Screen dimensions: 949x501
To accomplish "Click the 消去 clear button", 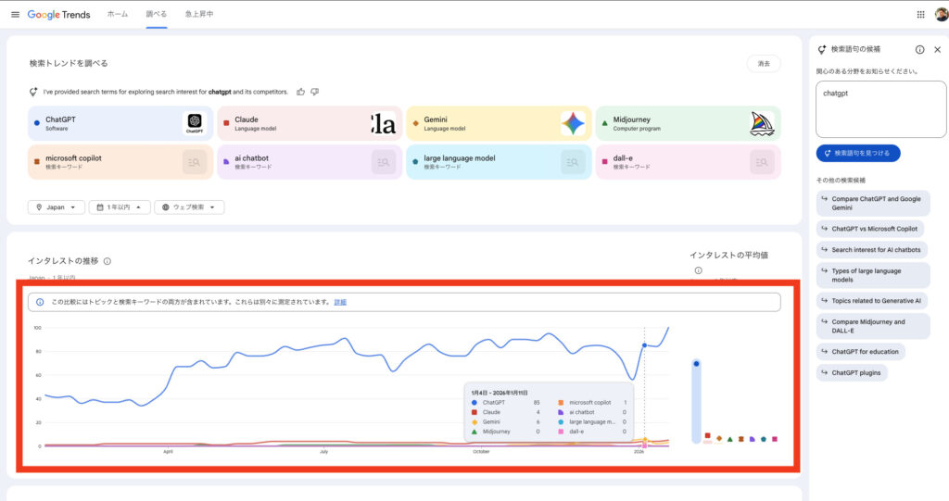I will (x=764, y=64).
